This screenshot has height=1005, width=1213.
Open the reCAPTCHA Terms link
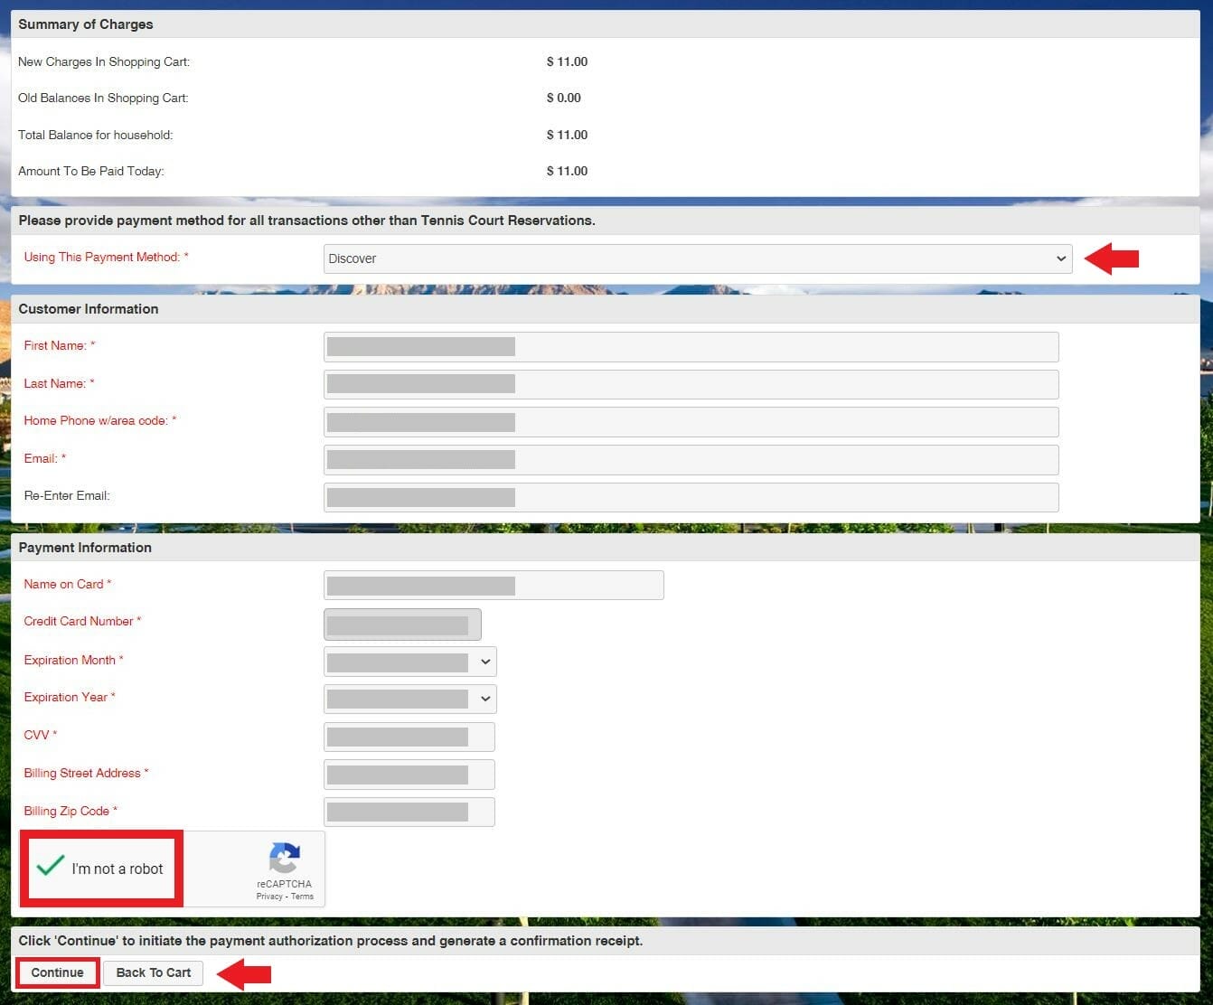coord(303,897)
